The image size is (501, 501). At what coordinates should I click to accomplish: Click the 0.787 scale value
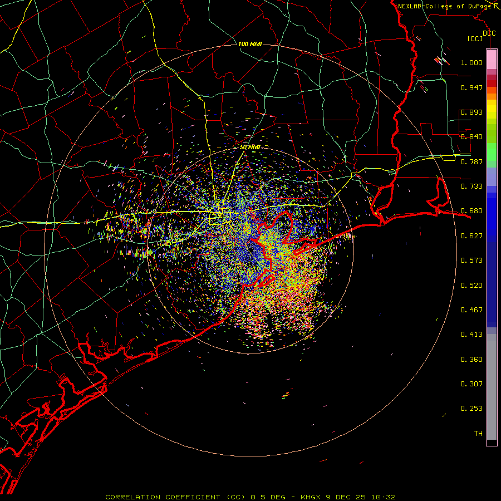tap(471, 161)
